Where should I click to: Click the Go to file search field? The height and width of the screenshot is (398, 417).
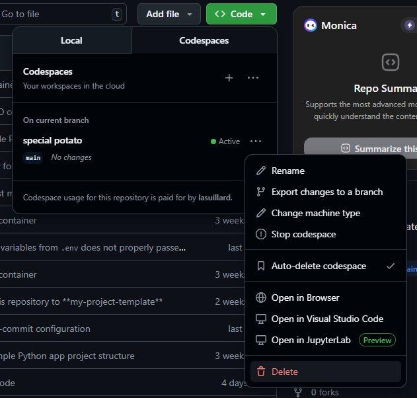coord(56,14)
